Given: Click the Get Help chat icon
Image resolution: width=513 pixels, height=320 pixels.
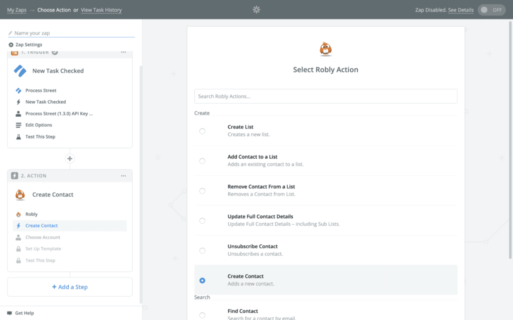Looking at the screenshot, I should coord(10,313).
